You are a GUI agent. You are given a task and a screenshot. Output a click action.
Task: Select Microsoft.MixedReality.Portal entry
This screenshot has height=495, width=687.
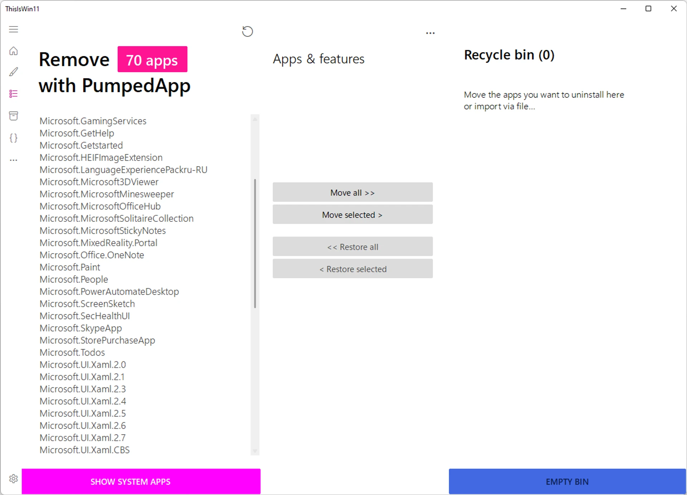(98, 242)
